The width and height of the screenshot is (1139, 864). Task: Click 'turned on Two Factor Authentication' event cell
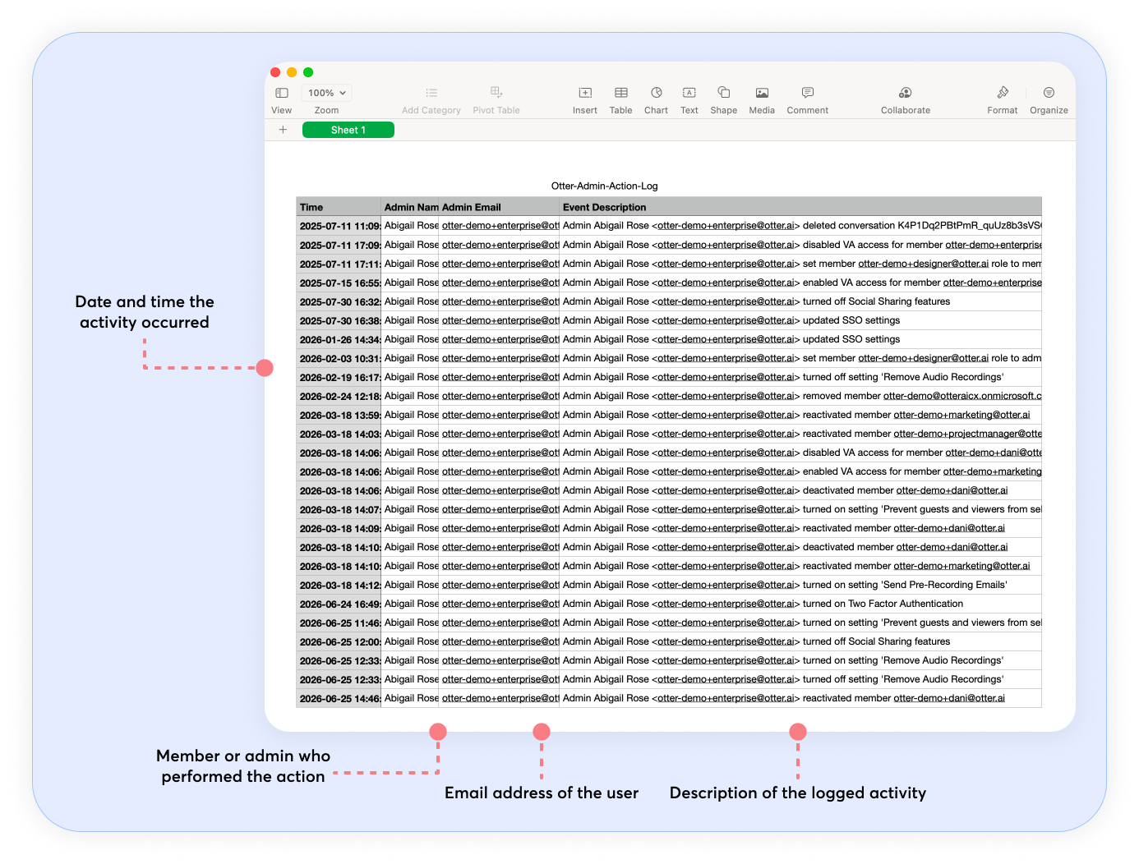click(x=800, y=604)
